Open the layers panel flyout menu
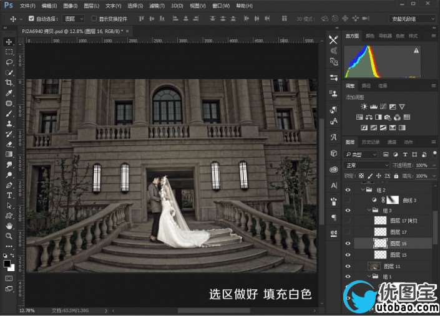 (x=434, y=142)
